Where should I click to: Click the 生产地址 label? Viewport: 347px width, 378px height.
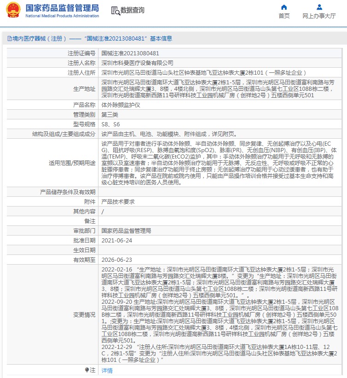(85, 89)
